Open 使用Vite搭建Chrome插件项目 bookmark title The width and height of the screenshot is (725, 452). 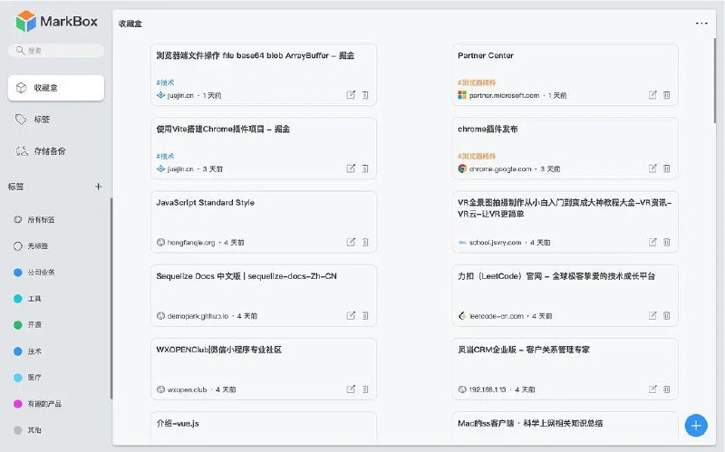(223, 129)
